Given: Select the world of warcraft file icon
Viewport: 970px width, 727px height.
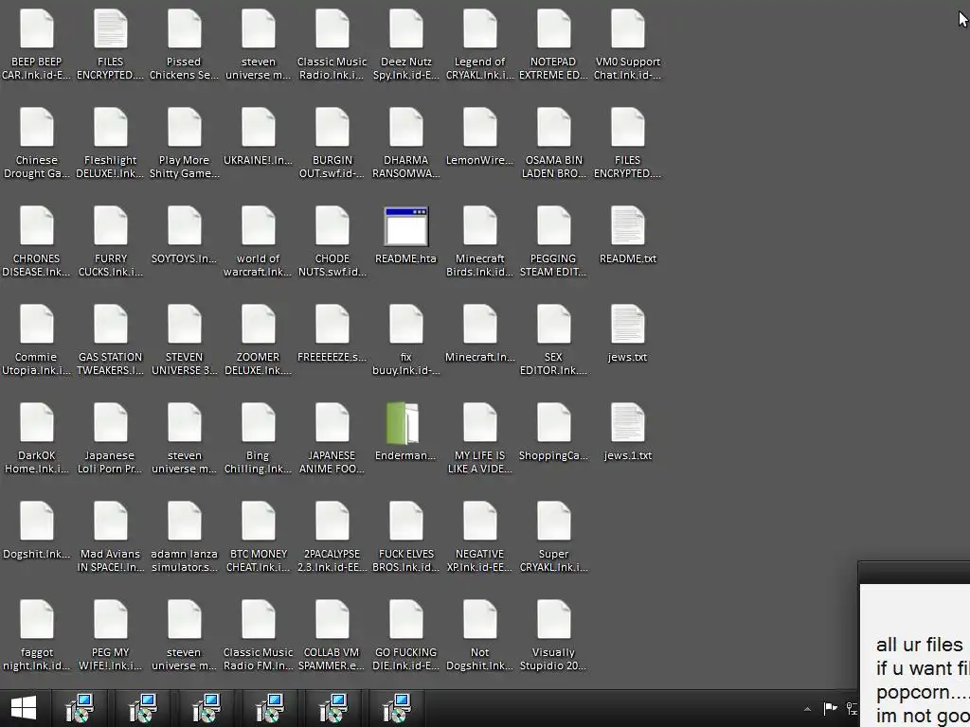Looking at the screenshot, I should tap(259, 225).
